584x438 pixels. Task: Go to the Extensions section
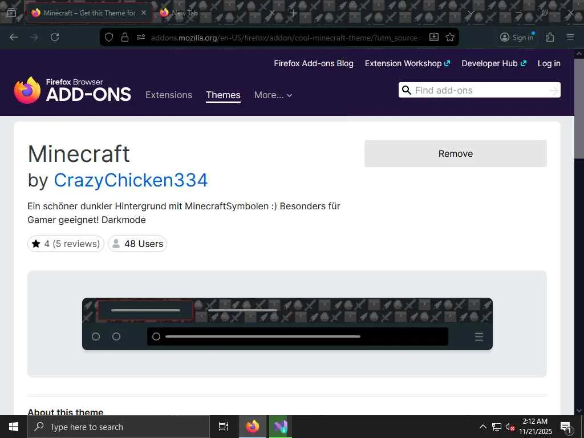pyautogui.click(x=169, y=95)
